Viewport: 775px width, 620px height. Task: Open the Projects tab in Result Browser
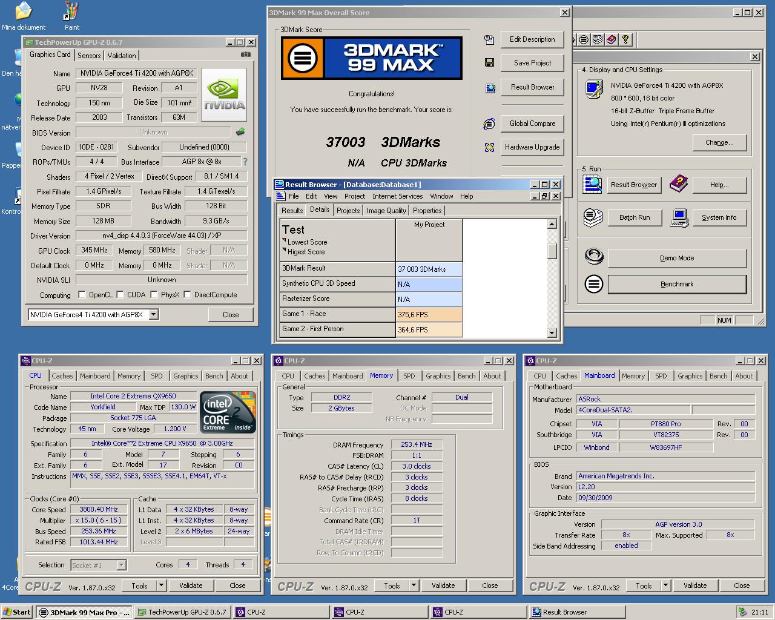[348, 211]
